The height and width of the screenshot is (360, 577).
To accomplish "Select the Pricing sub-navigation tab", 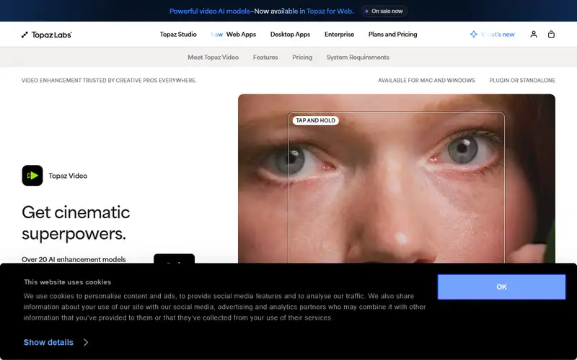I will (x=302, y=58).
